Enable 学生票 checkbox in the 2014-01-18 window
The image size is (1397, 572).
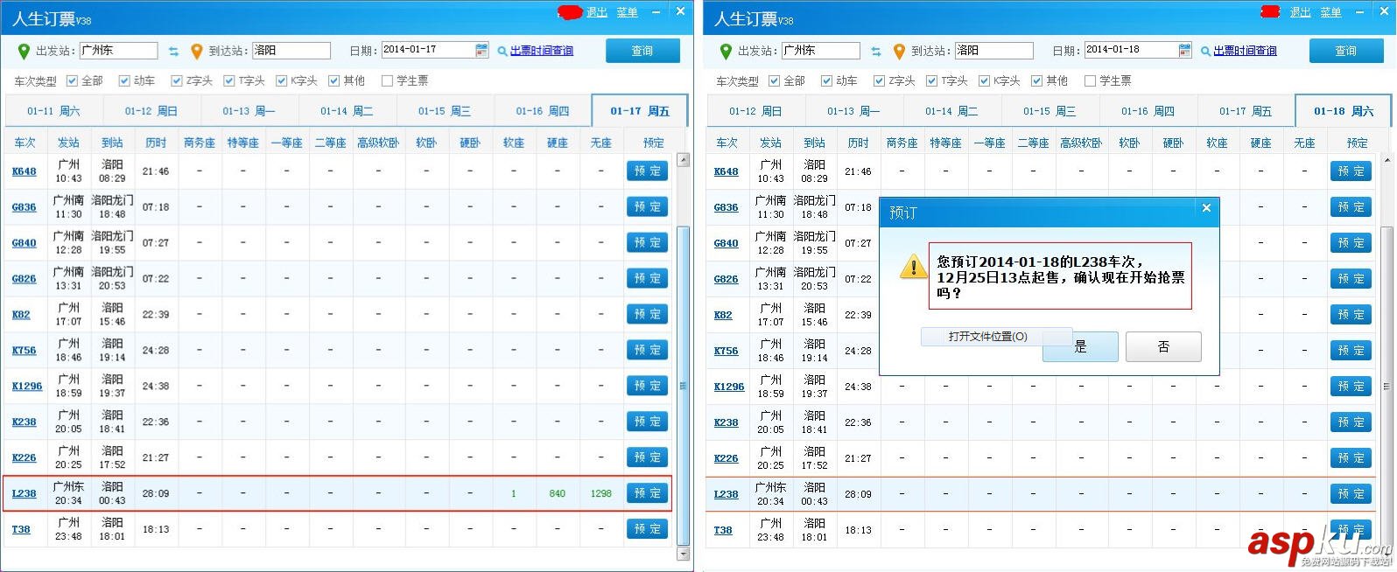(1090, 80)
